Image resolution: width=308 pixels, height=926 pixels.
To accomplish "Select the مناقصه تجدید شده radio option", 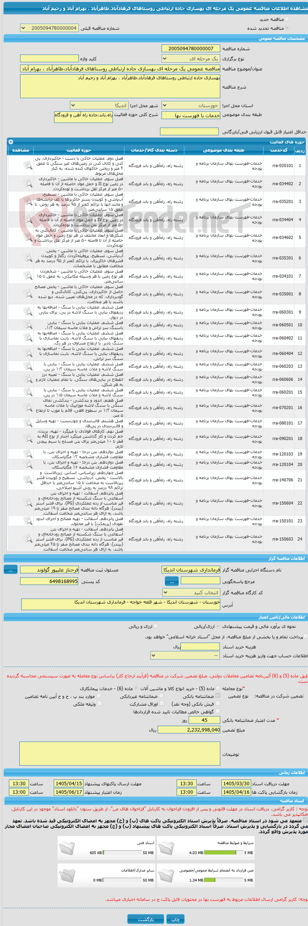I will 287,28.
